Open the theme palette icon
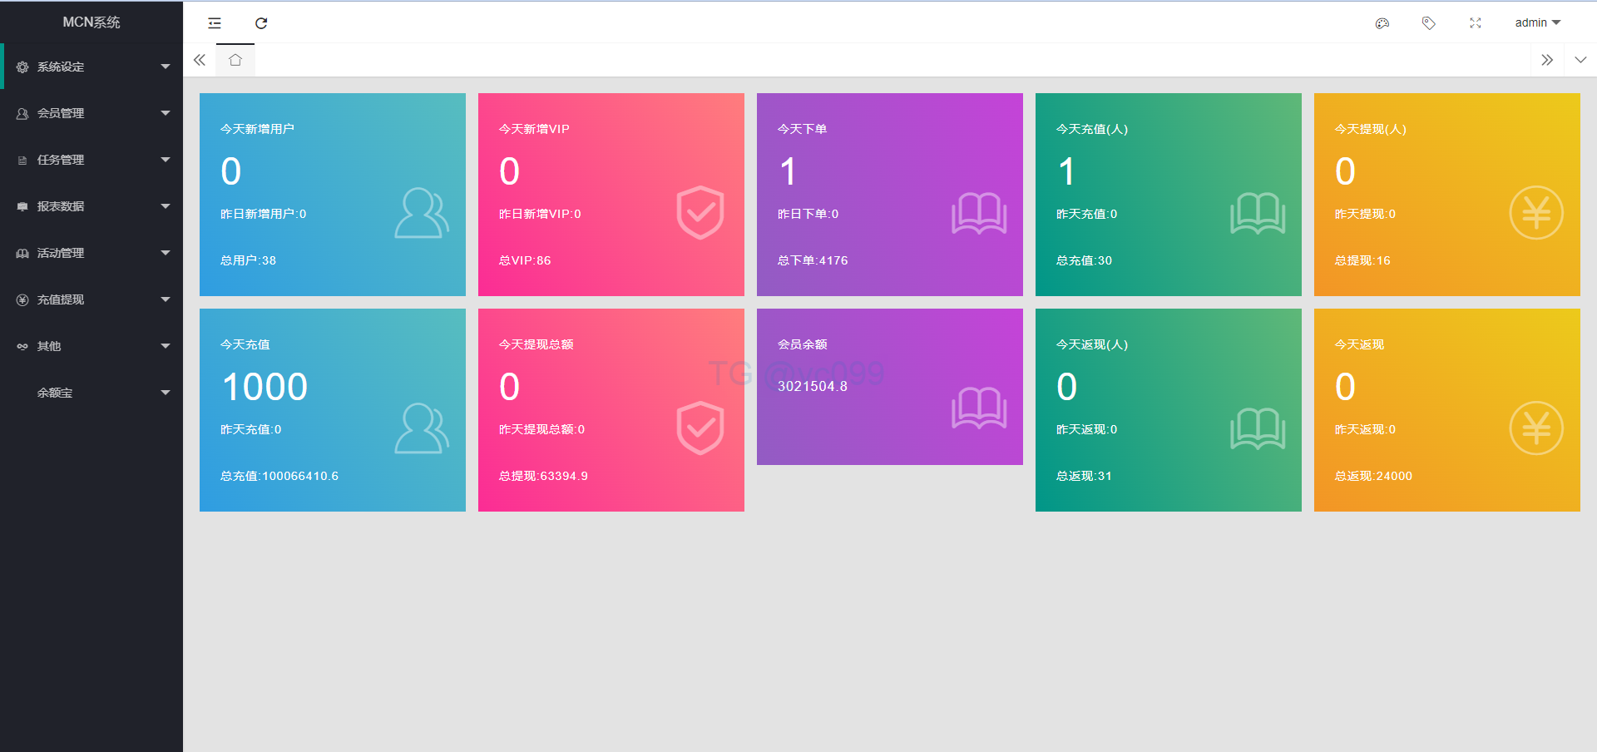 1382,23
